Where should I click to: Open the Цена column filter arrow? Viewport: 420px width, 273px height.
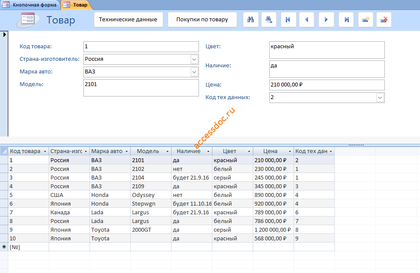coord(290,152)
